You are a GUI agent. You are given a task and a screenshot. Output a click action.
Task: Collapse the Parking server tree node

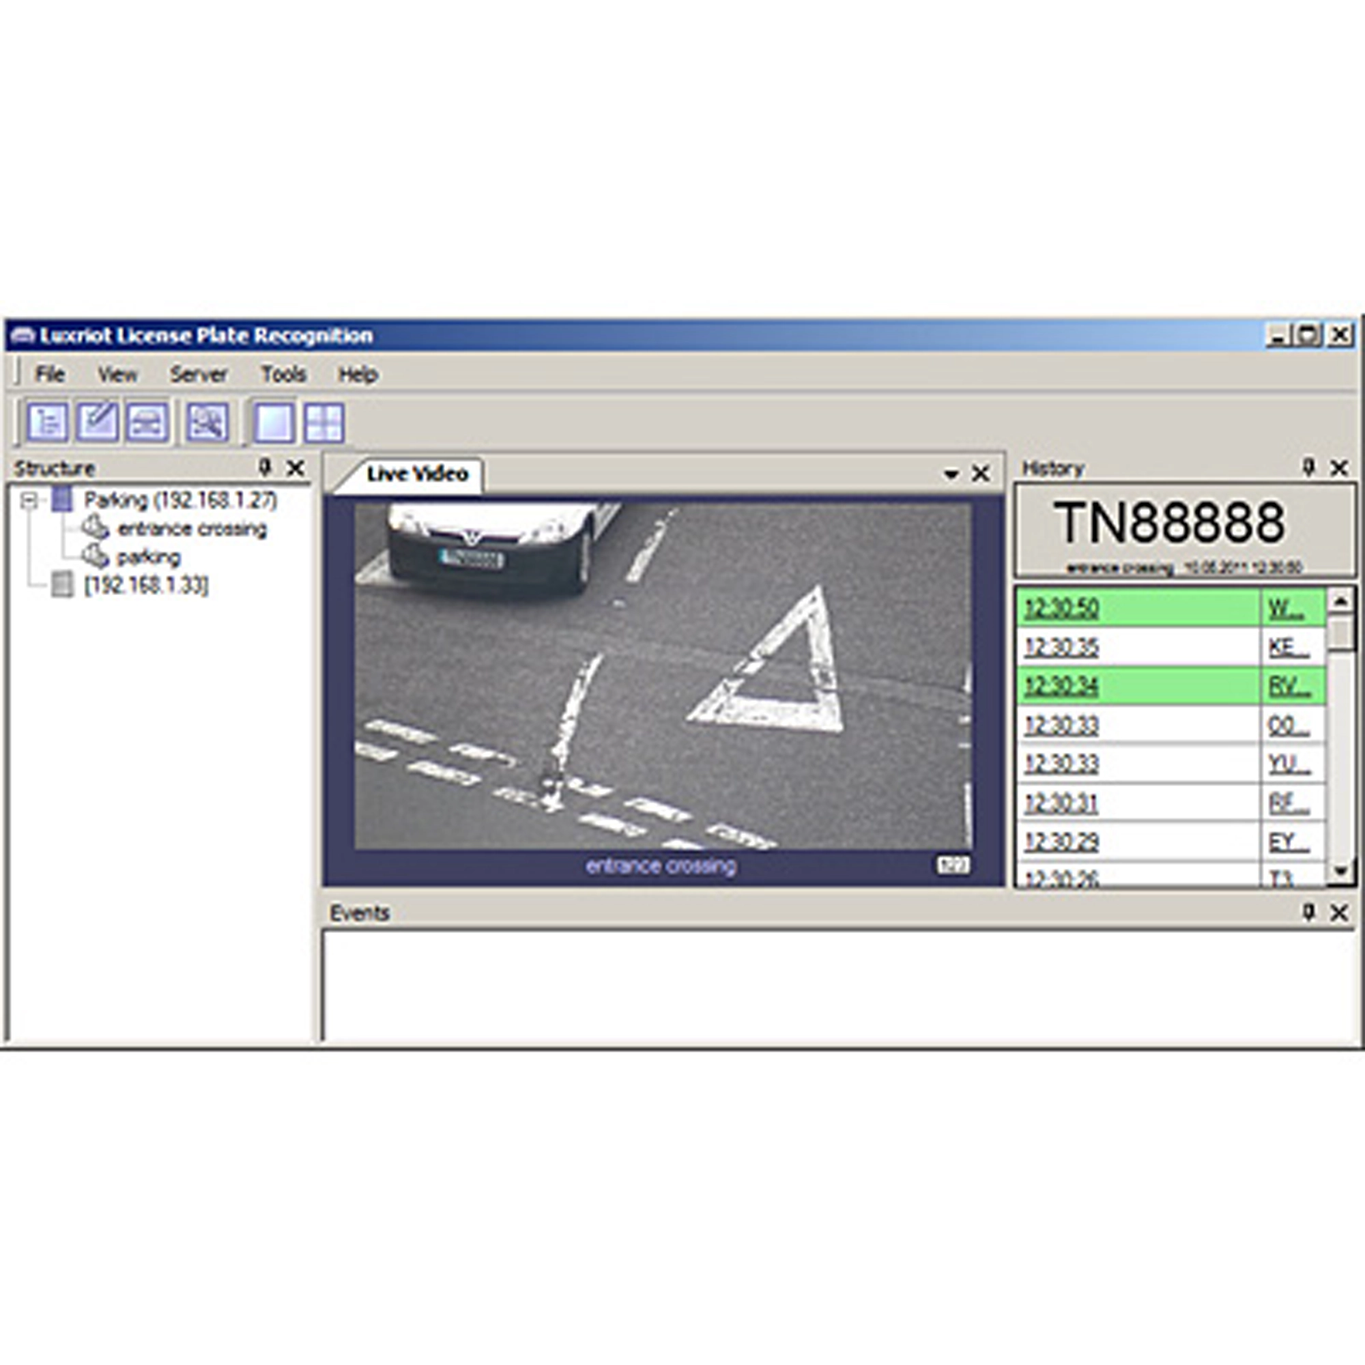[x=29, y=501]
